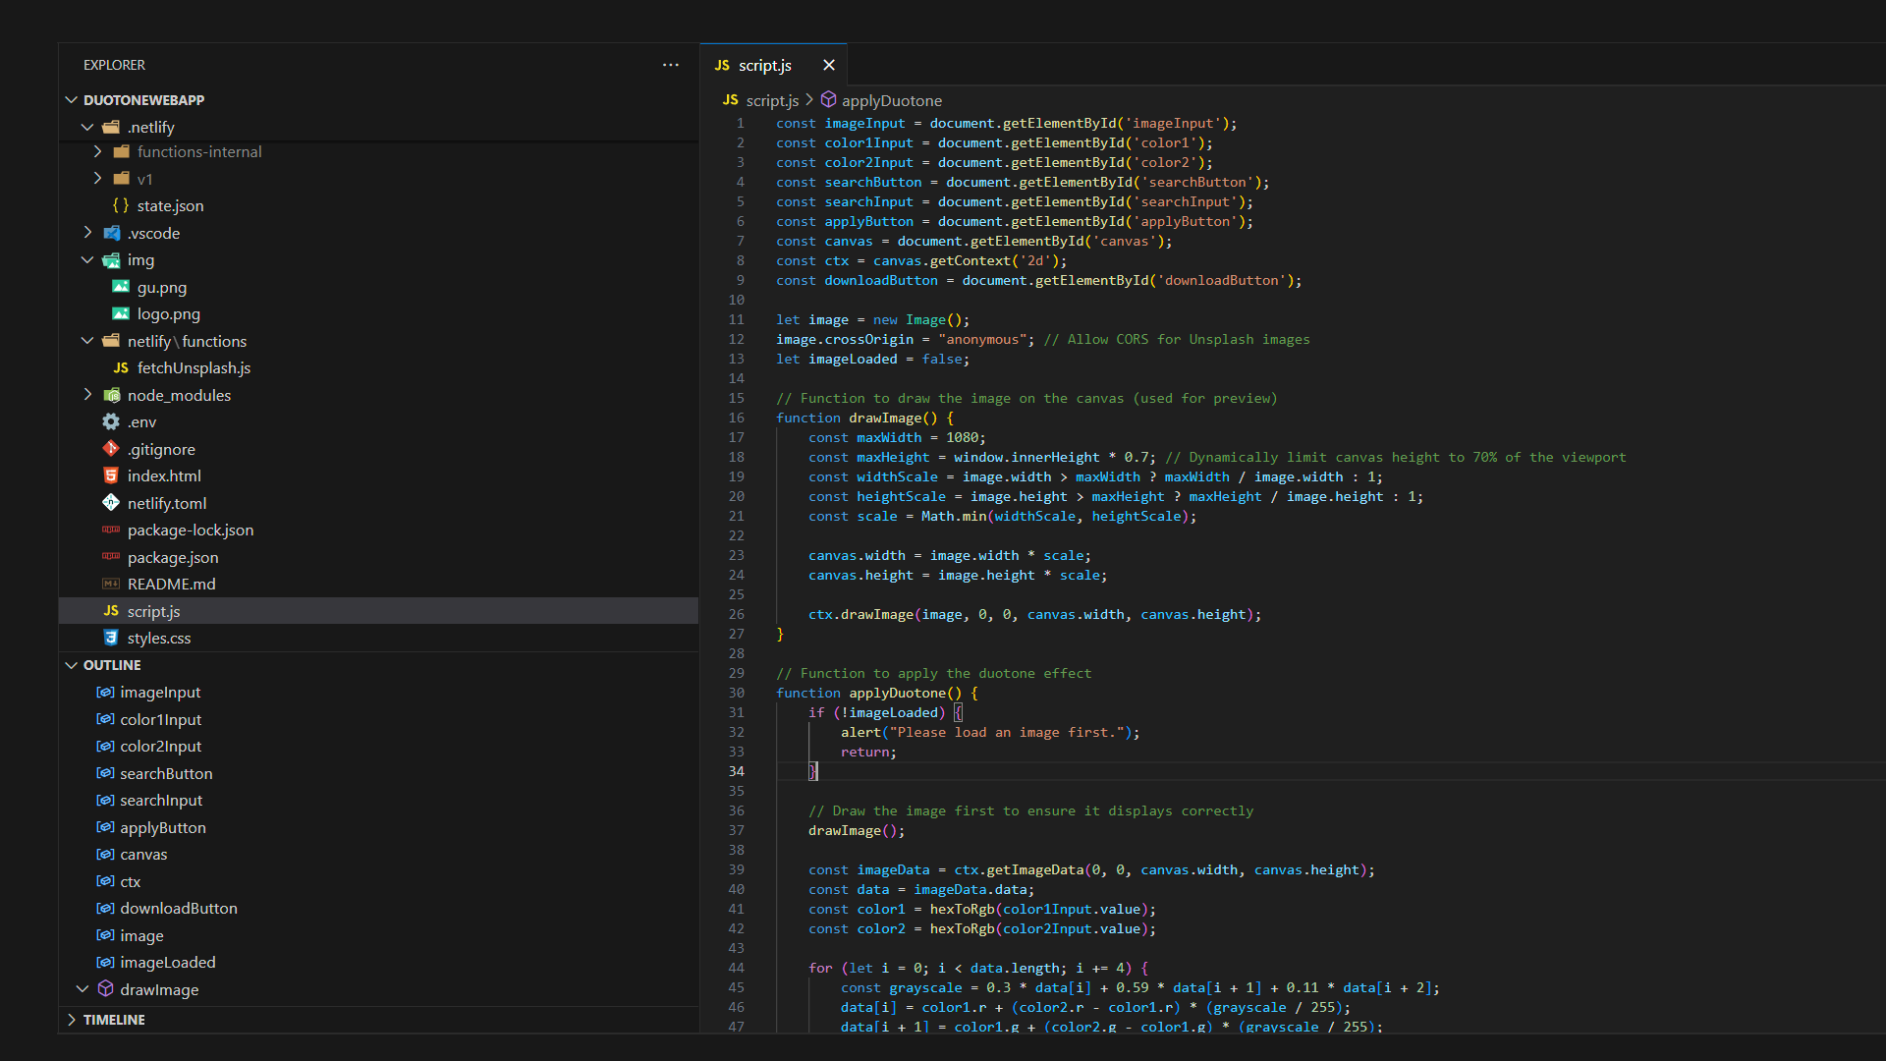
Task: Click the ctx variable icon in outline
Action: click(105, 881)
